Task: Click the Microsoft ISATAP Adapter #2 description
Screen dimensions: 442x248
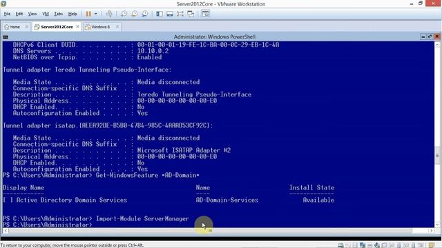Action: (x=184, y=150)
